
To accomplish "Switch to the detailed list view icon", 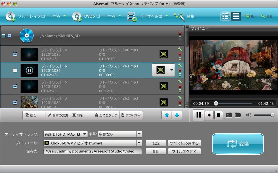I will click(x=225, y=16).
